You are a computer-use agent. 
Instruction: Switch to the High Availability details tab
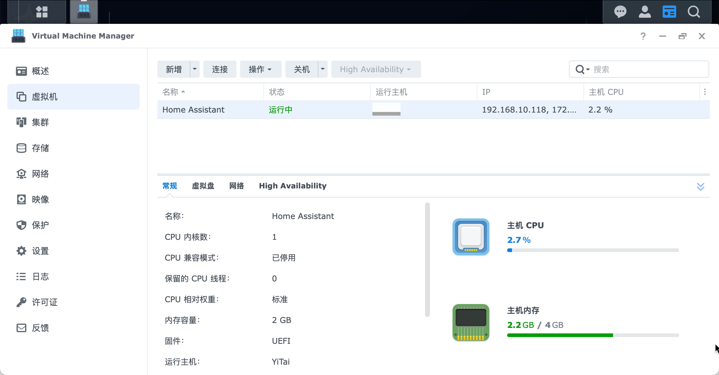[x=292, y=186]
